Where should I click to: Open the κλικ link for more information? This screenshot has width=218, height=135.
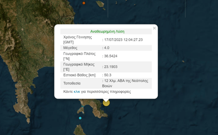(77, 92)
